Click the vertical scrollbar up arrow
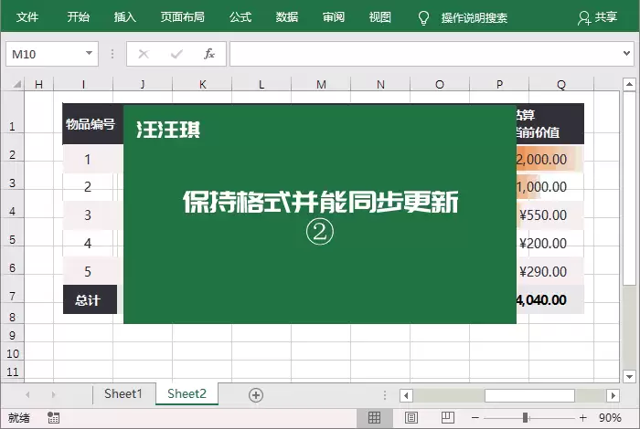 629,84
